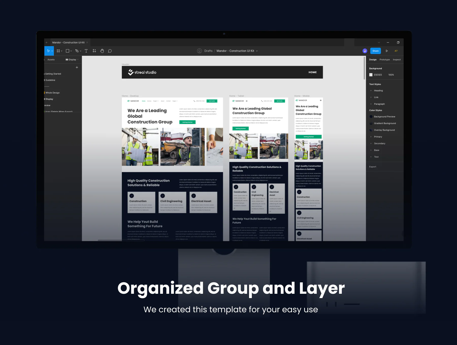The height and width of the screenshot is (345, 457).
Task: Click the user avatar beside Drafts
Action: [x=200, y=51]
